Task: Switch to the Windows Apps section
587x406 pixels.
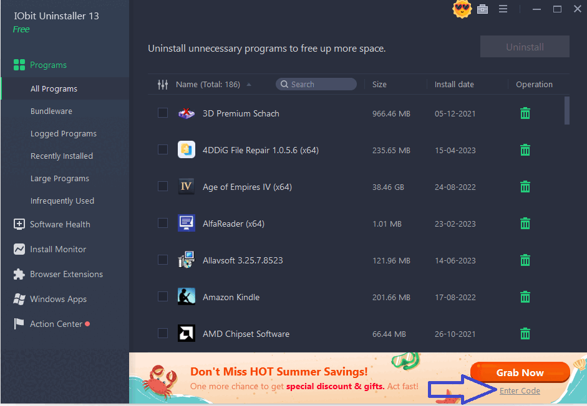Action: click(59, 299)
